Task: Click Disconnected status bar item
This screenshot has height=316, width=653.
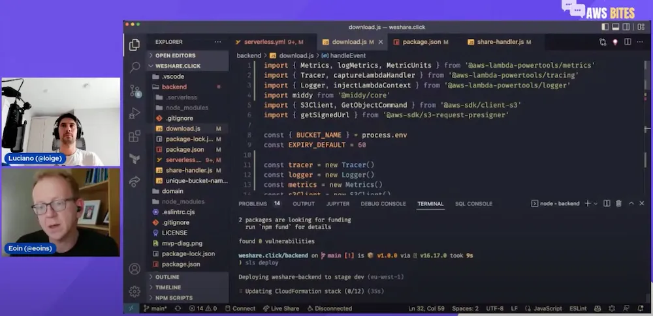Action: (x=330, y=309)
